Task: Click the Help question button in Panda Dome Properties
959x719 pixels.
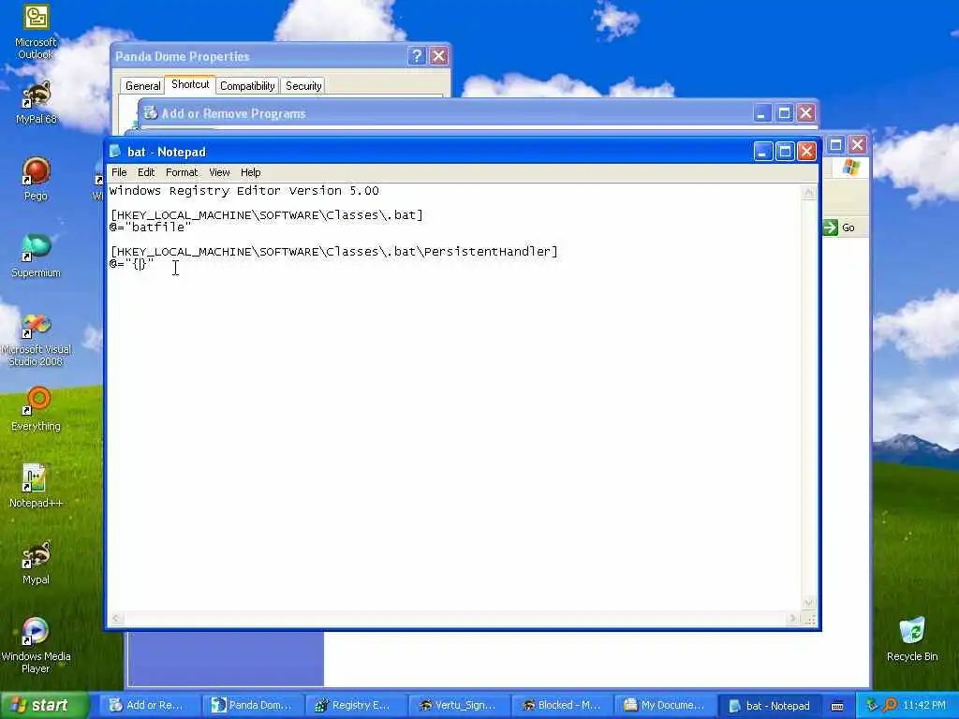Action: point(417,55)
